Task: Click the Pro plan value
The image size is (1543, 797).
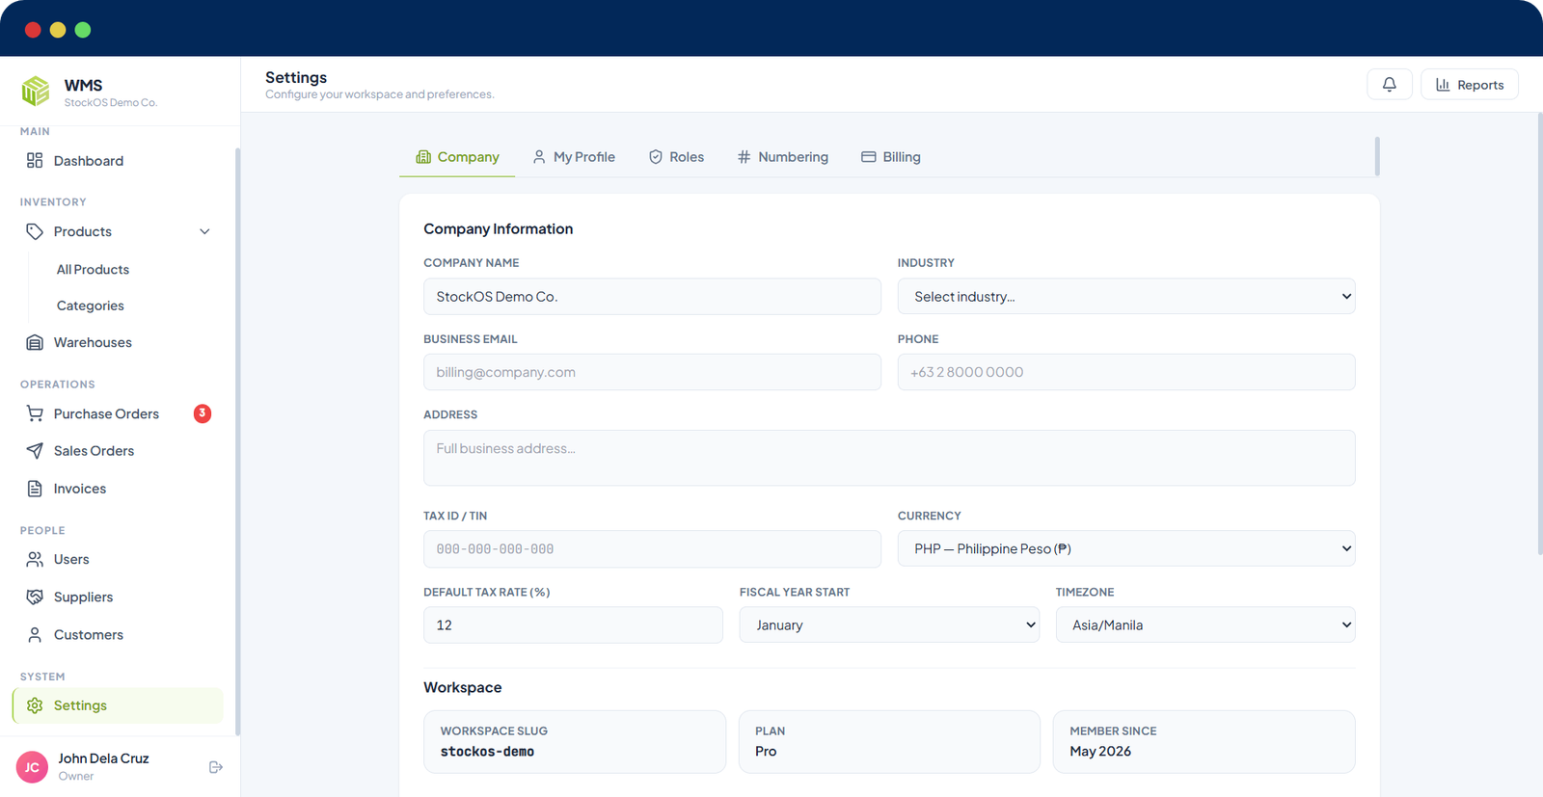Action: (766, 752)
